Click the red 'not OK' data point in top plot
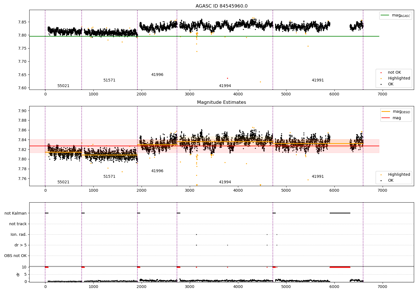This screenshot has height=293, width=418. pos(227,78)
